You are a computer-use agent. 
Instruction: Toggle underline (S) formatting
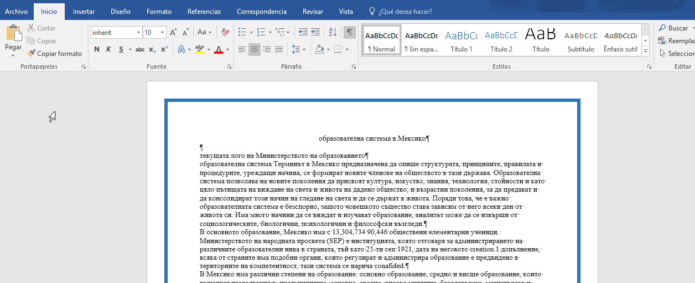coord(121,49)
